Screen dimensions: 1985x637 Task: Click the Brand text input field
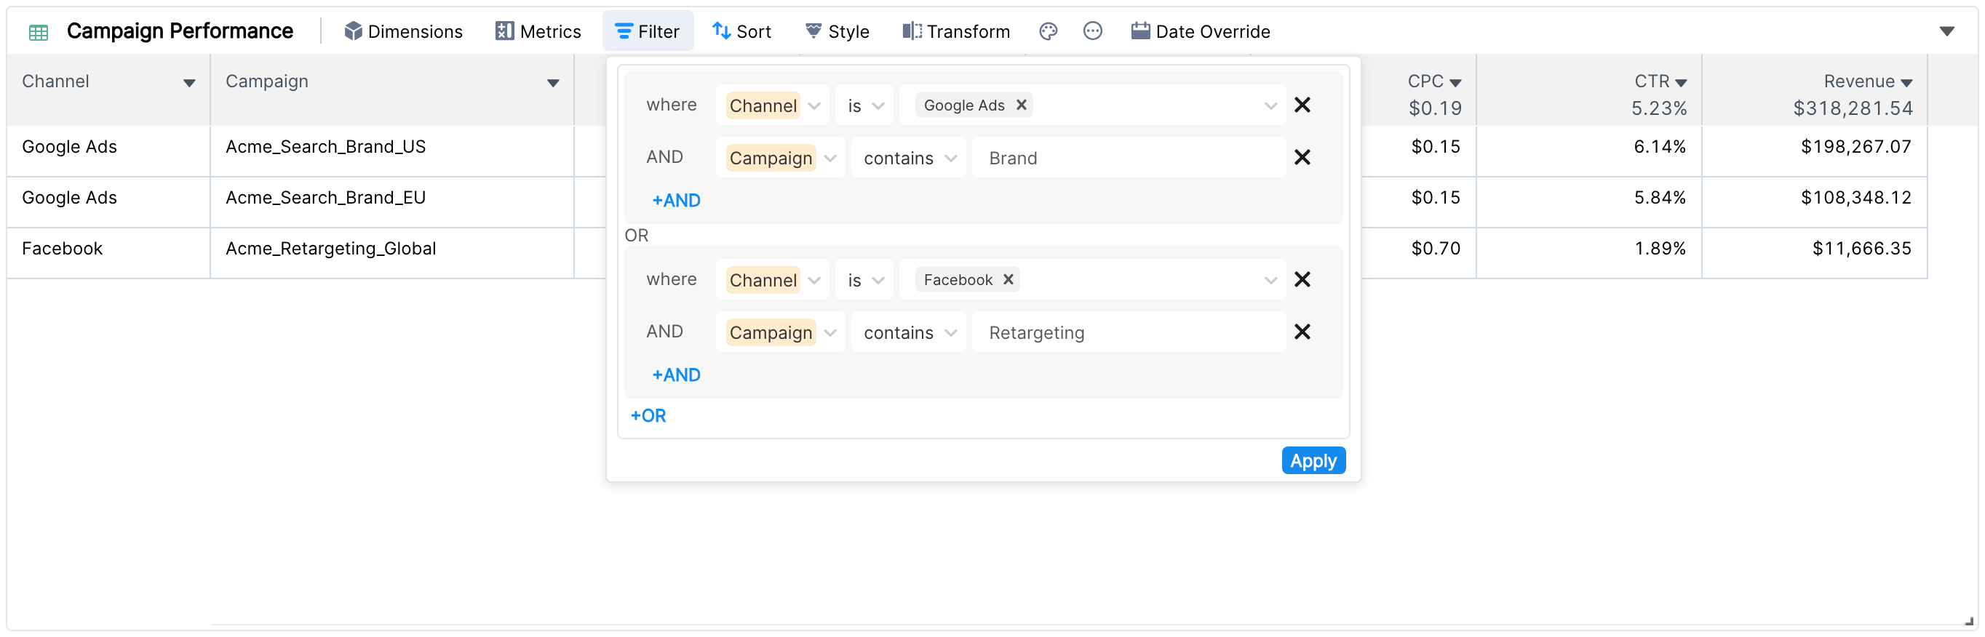[1129, 157]
